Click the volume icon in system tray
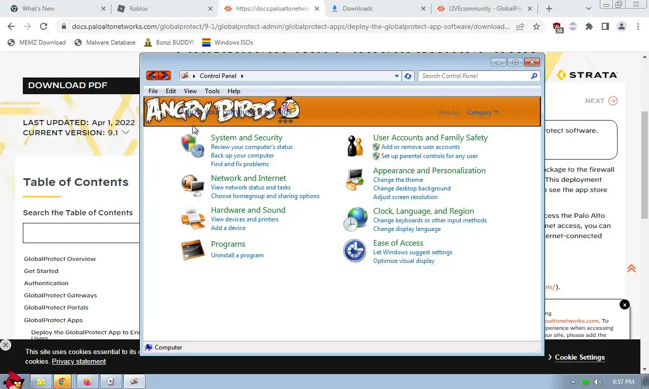Screen dimensions: 649x389 (x=598, y=382)
